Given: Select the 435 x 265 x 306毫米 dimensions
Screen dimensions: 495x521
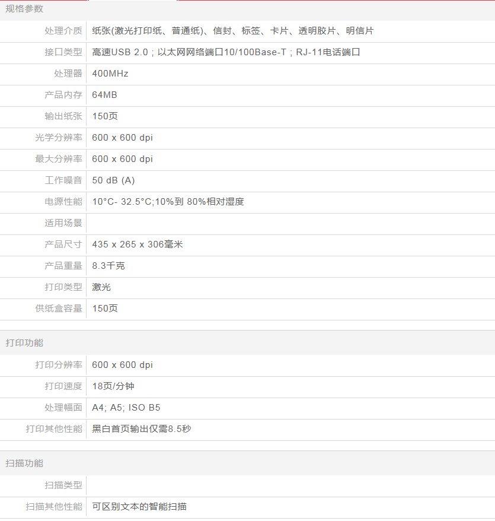Looking at the screenshot, I should point(138,244).
